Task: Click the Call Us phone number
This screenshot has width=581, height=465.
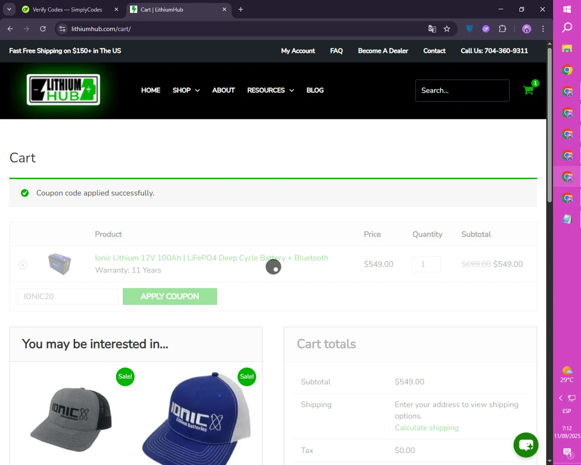Action: click(x=494, y=51)
